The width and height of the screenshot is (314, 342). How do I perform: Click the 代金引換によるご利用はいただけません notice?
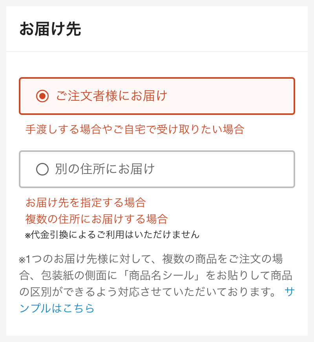coord(115,235)
